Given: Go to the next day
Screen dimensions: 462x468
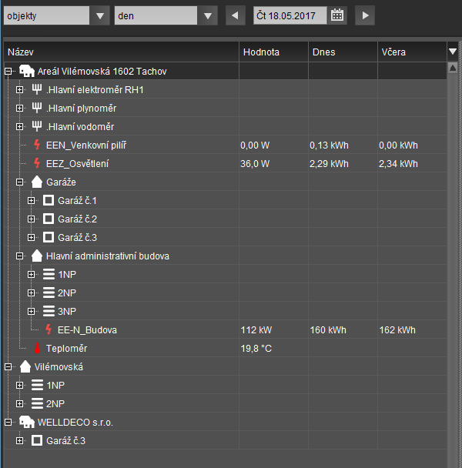Looking at the screenshot, I should [365, 15].
